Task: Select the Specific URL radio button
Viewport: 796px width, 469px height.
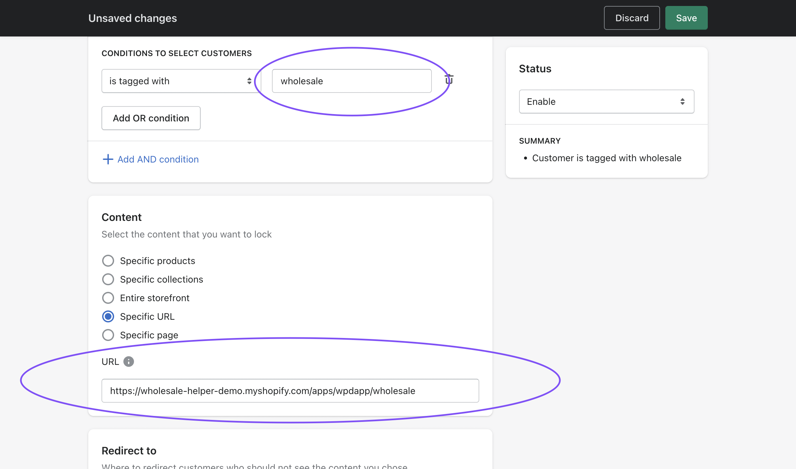Action: click(x=108, y=316)
